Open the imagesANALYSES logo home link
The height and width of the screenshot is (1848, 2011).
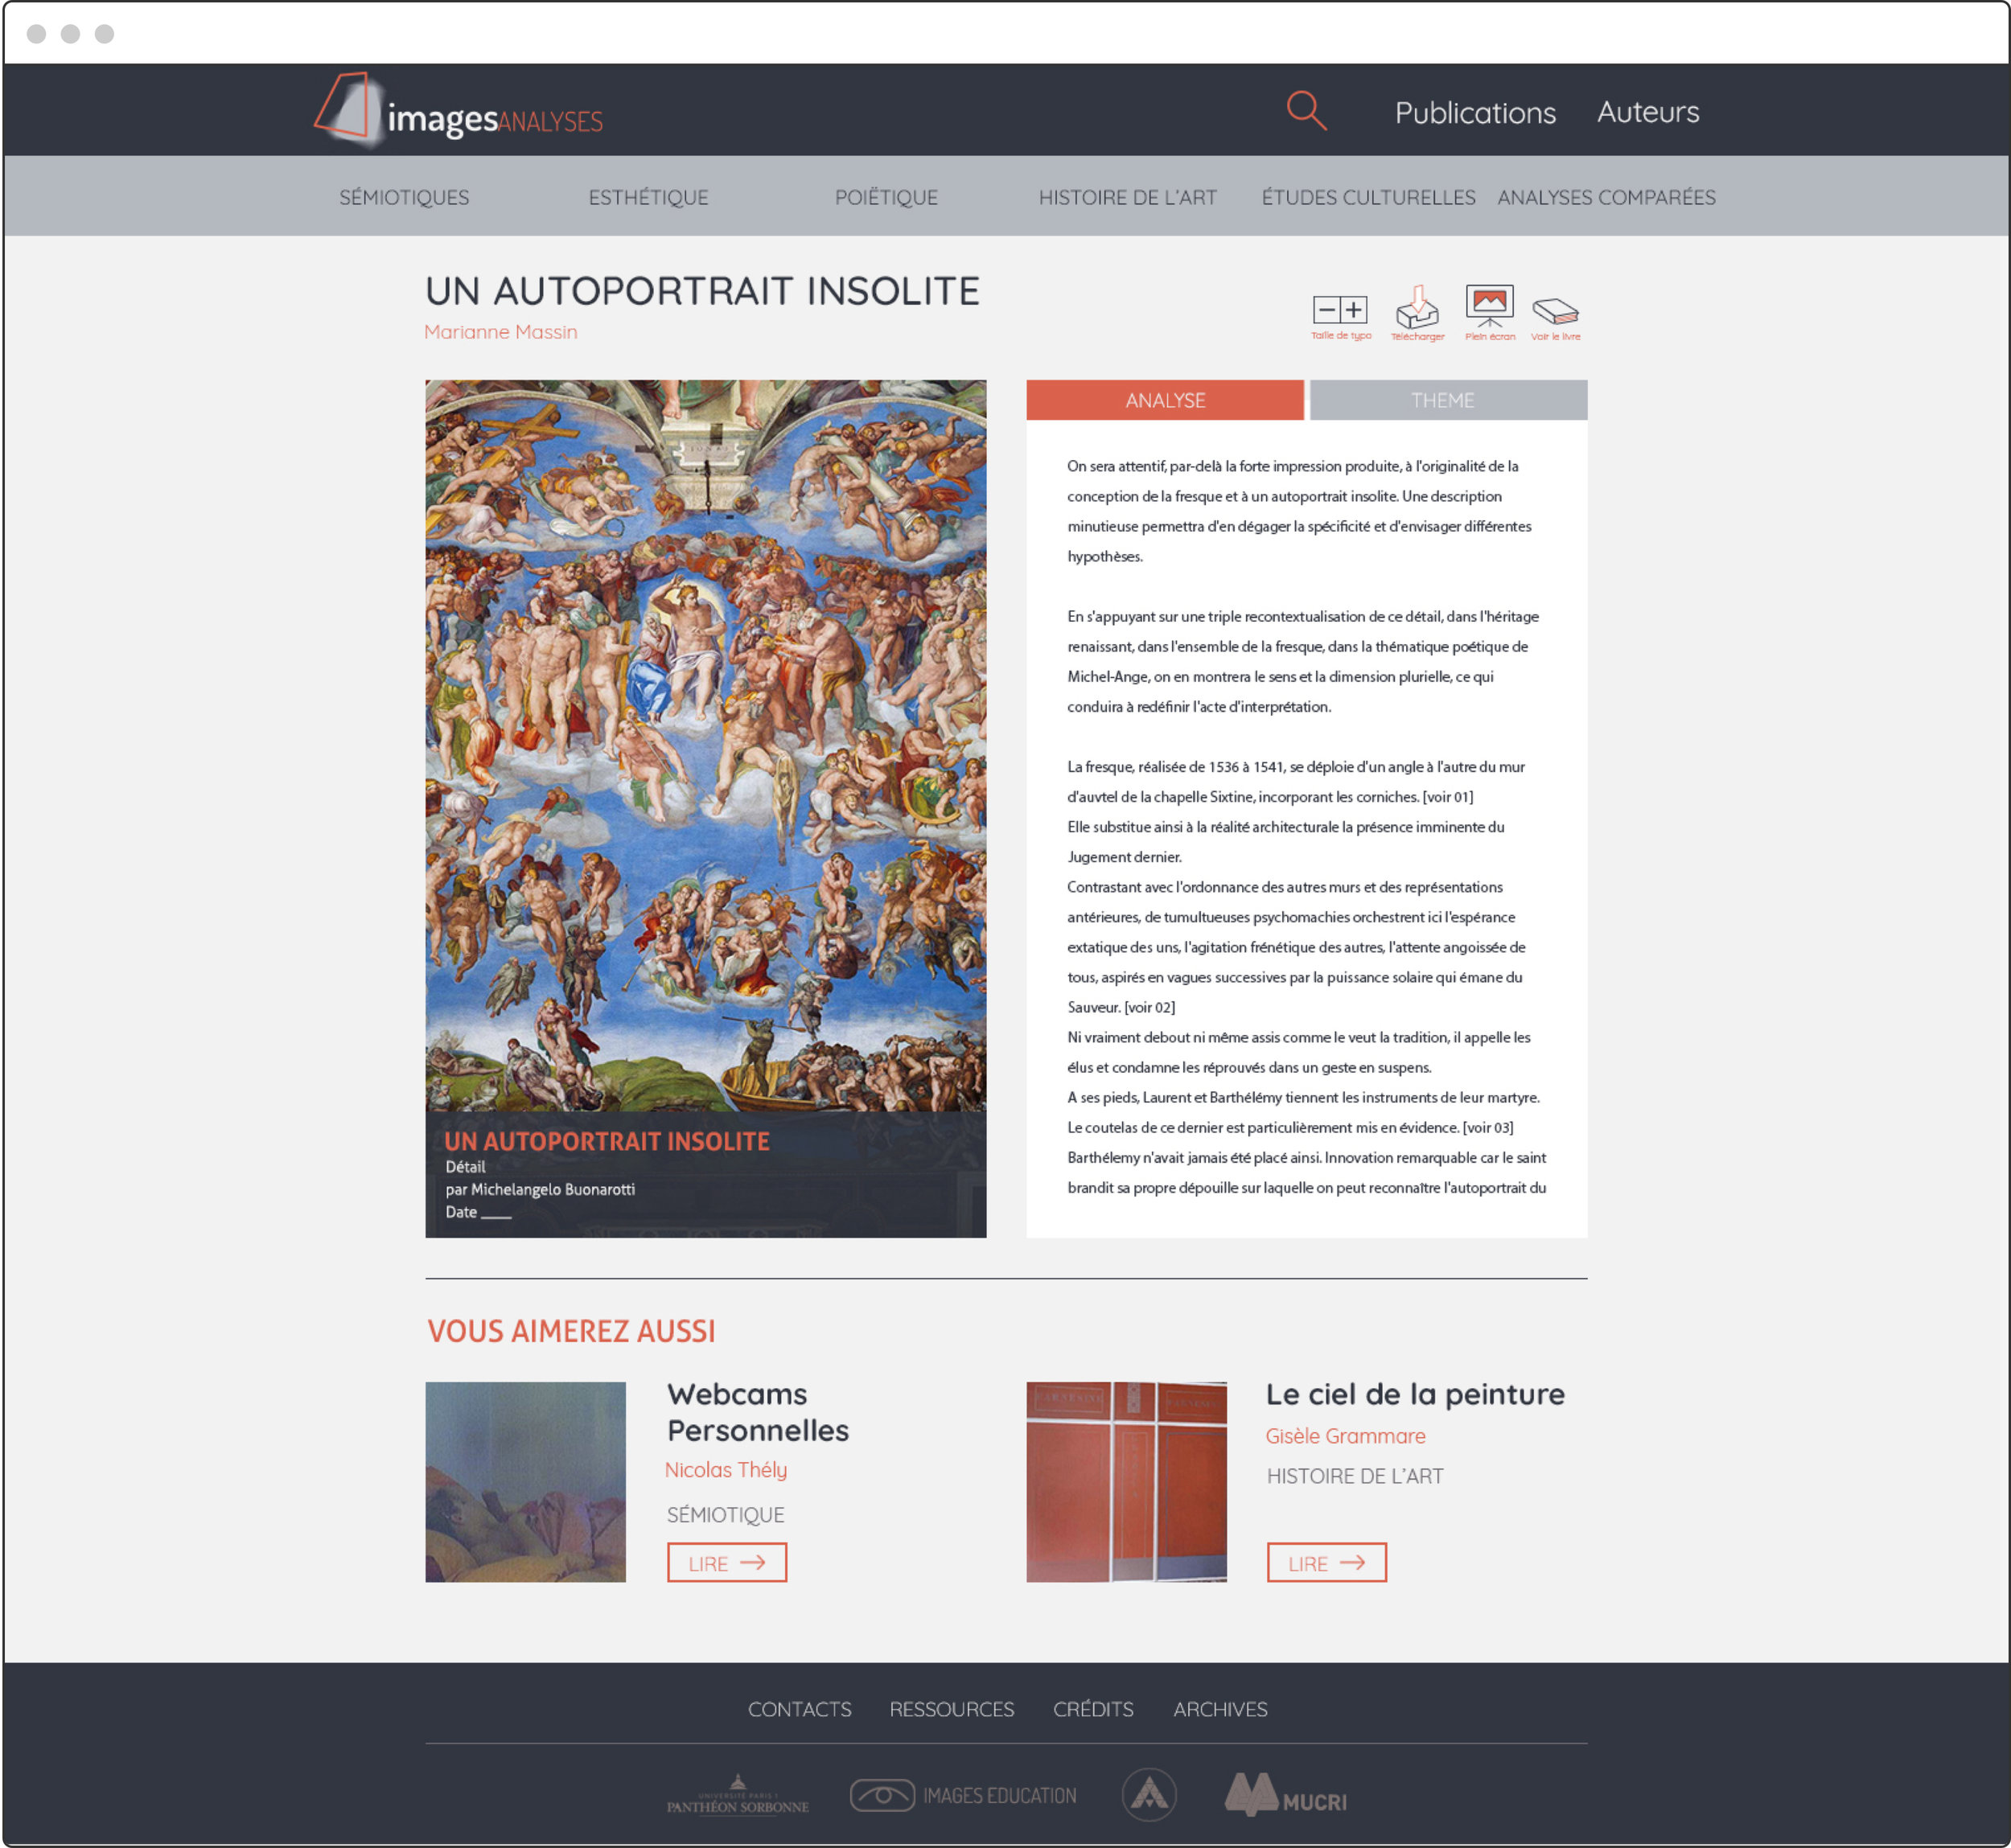click(x=459, y=111)
